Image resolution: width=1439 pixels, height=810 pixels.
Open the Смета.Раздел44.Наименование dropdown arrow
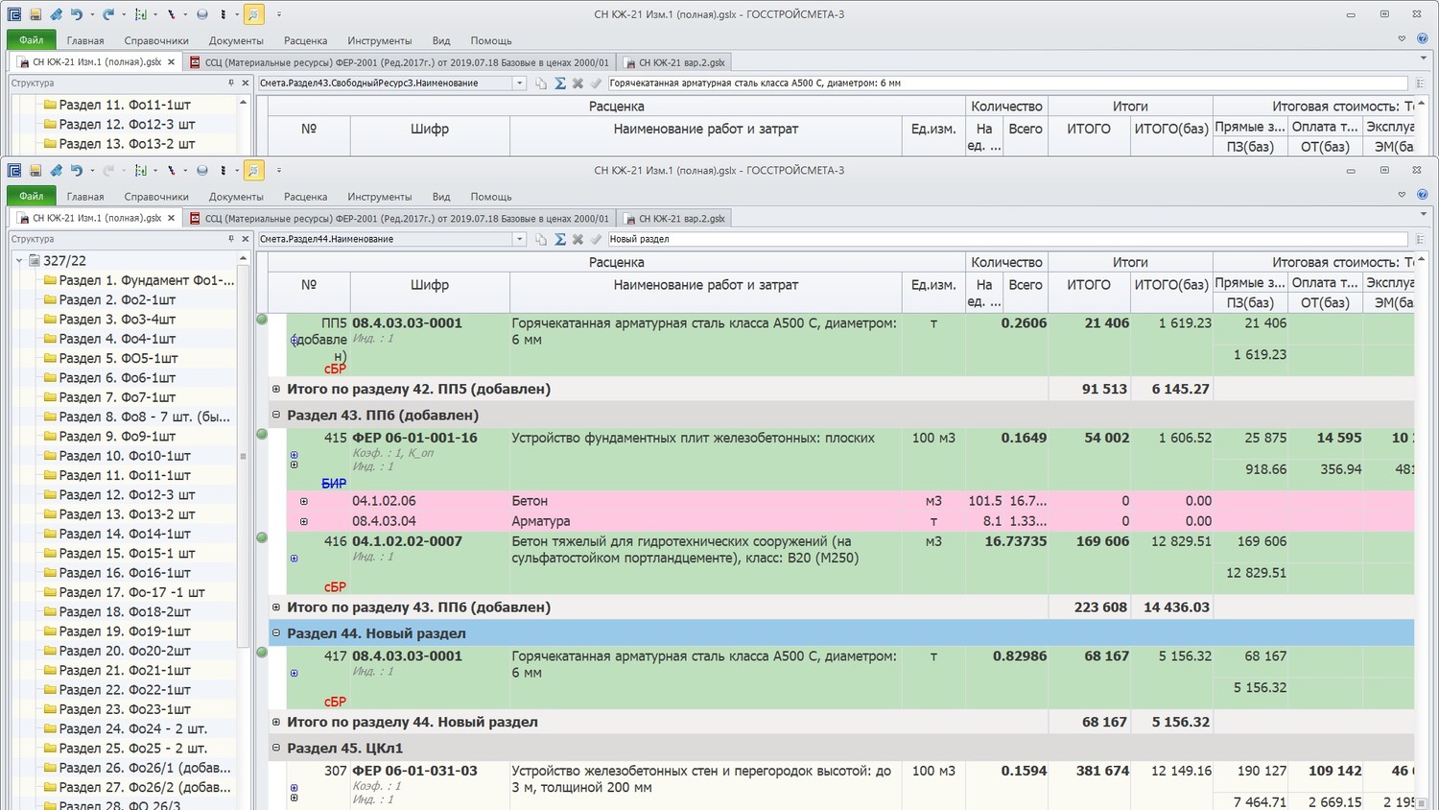tap(520, 239)
